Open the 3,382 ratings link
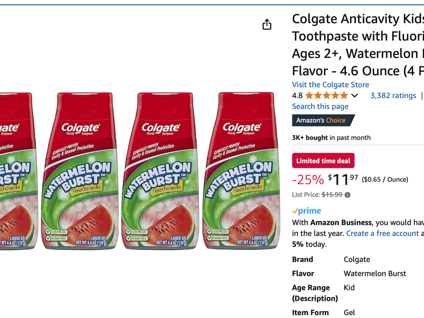Viewport: 424px width, 318px height. [x=393, y=95]
